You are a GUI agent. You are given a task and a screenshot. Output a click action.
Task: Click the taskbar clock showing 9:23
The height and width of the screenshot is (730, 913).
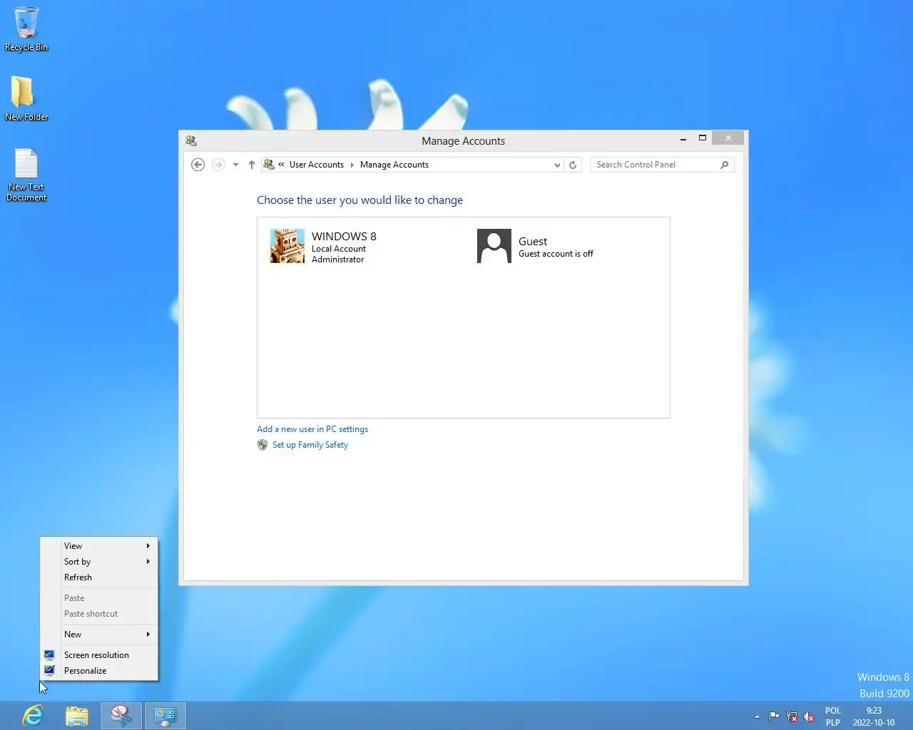coord(874,716)
